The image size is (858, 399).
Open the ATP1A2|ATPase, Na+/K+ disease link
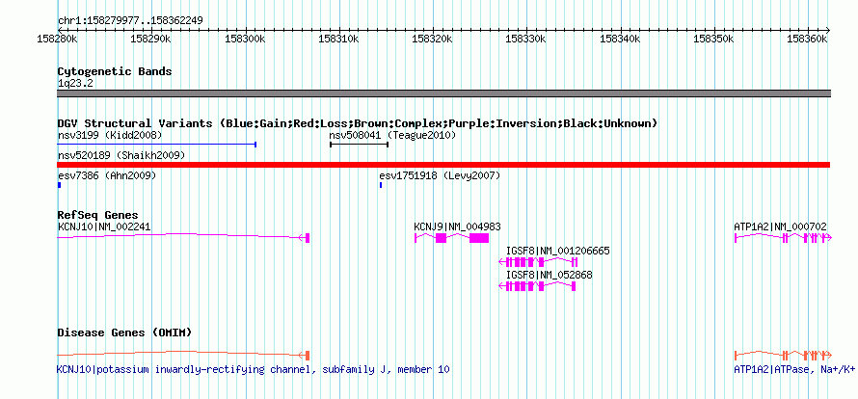tap(794, 370)
